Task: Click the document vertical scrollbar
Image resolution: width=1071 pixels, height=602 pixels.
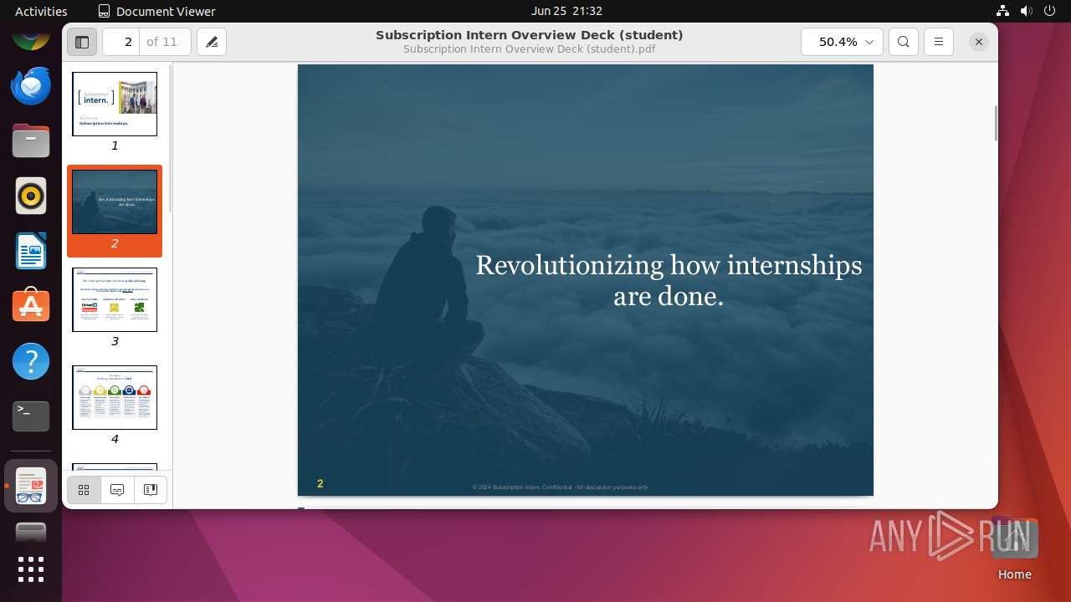Action: 995,123
